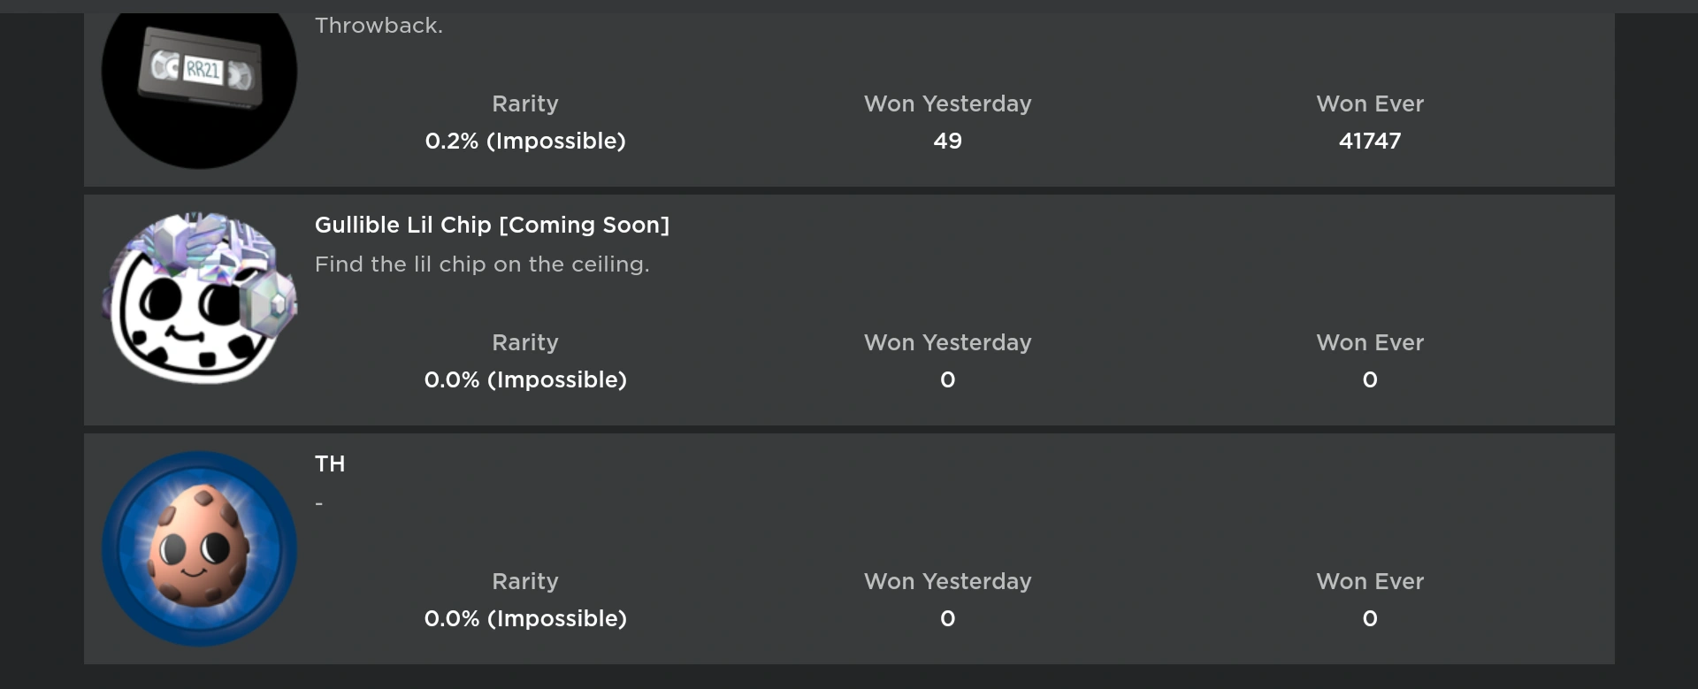Click Gullible Lil Chip's Won Yesterday value
1698x689 pixels.
[x=947, y=379]
